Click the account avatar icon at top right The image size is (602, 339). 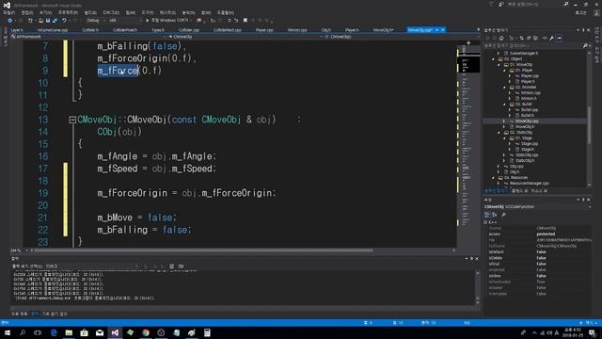(597, 12)
